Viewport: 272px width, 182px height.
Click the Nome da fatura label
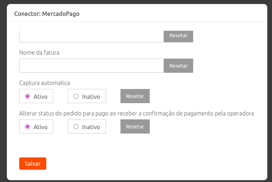pos(39,52)
